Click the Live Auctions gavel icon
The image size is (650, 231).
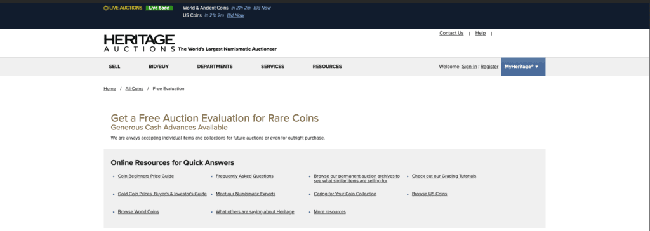pos(106,8)
